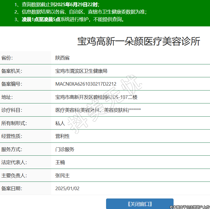The image size is (210, 209).
Task: Click the 备案编号 row label
Action: point(12,84)
